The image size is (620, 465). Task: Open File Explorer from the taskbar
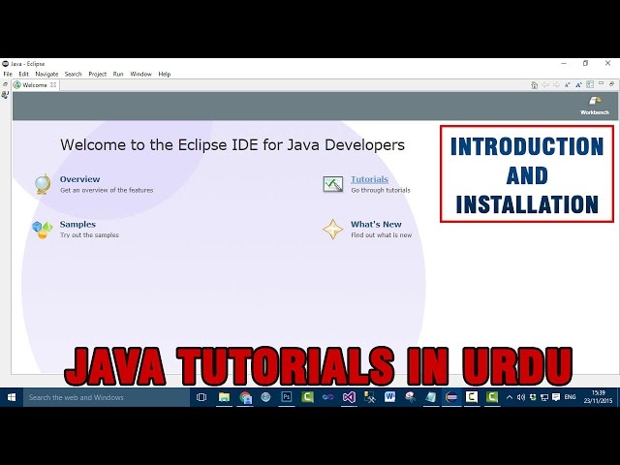point(224,397)
